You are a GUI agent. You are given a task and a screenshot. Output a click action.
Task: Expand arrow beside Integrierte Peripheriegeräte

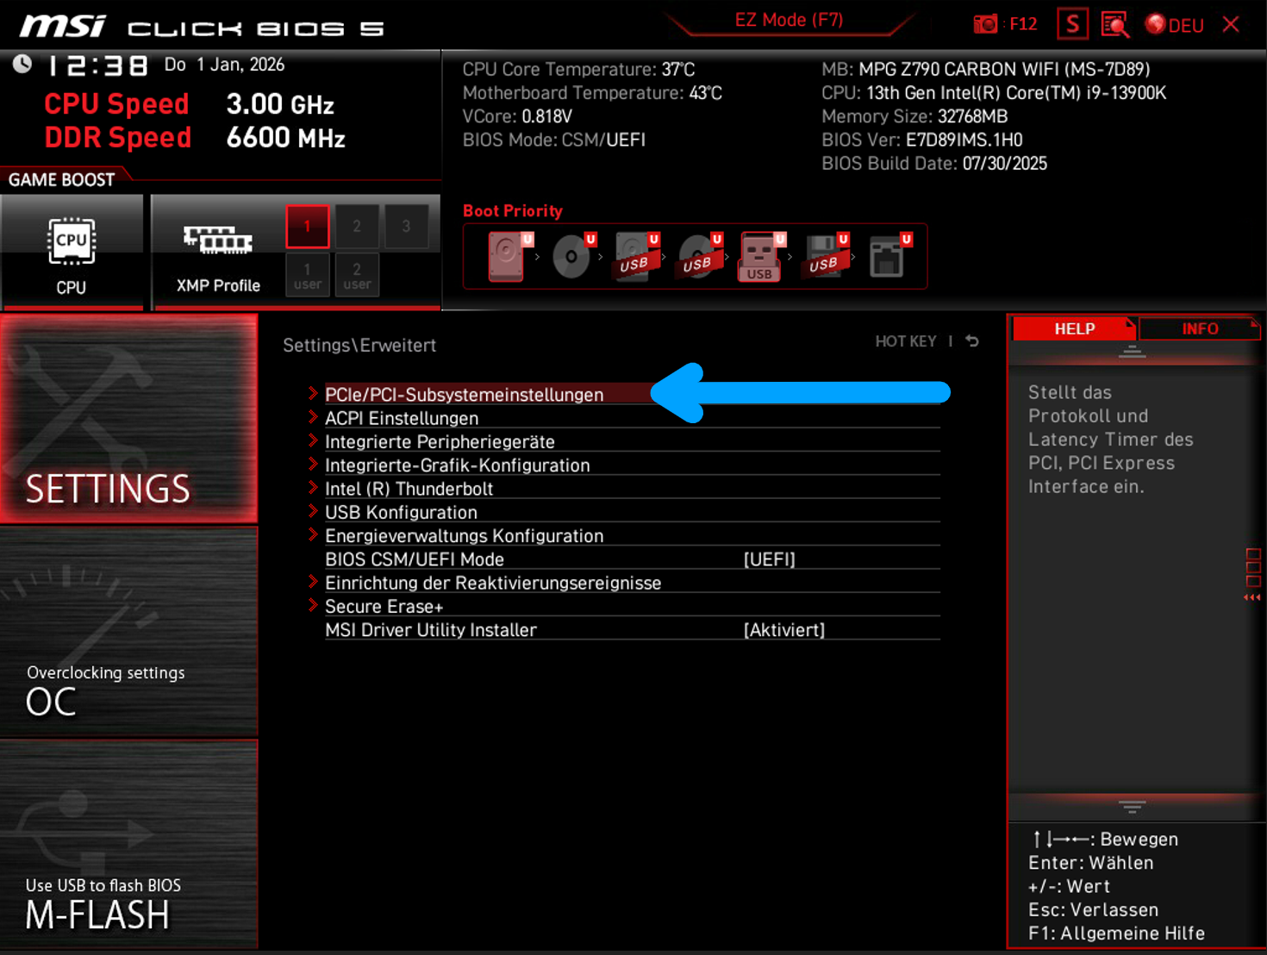313,440
